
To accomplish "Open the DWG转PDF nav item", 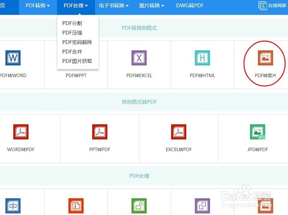I will [190, 5].
